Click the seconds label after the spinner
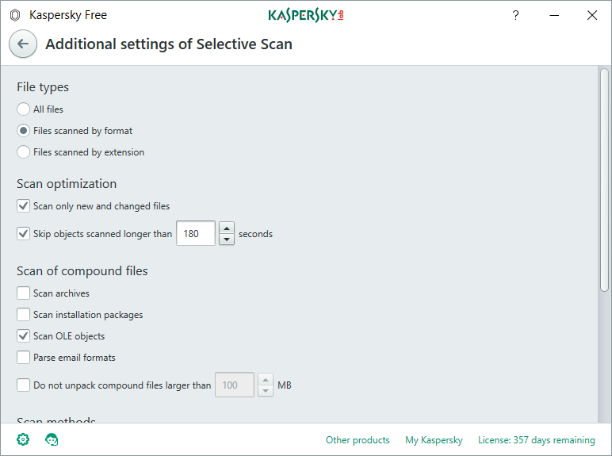This screenshot has height=456, width=612. [255, 234]
